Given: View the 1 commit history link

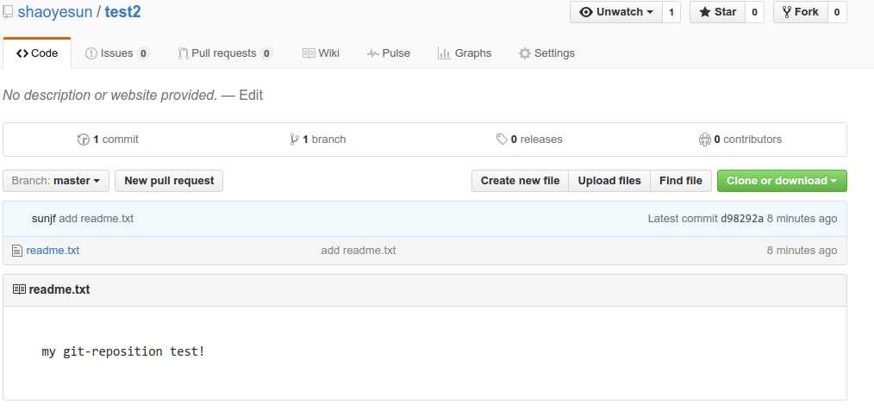Looking at the screenshot, I should [x=108, y=140].
